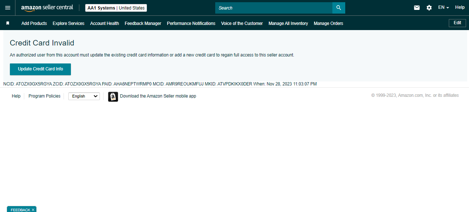Screen dimensions: 469x212
Task: Click the NCID diagnostic text line
Action: 160,84
